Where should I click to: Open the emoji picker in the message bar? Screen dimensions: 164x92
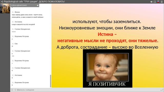[15, 90]
